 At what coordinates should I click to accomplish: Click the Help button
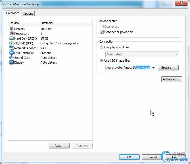(175, 157)
